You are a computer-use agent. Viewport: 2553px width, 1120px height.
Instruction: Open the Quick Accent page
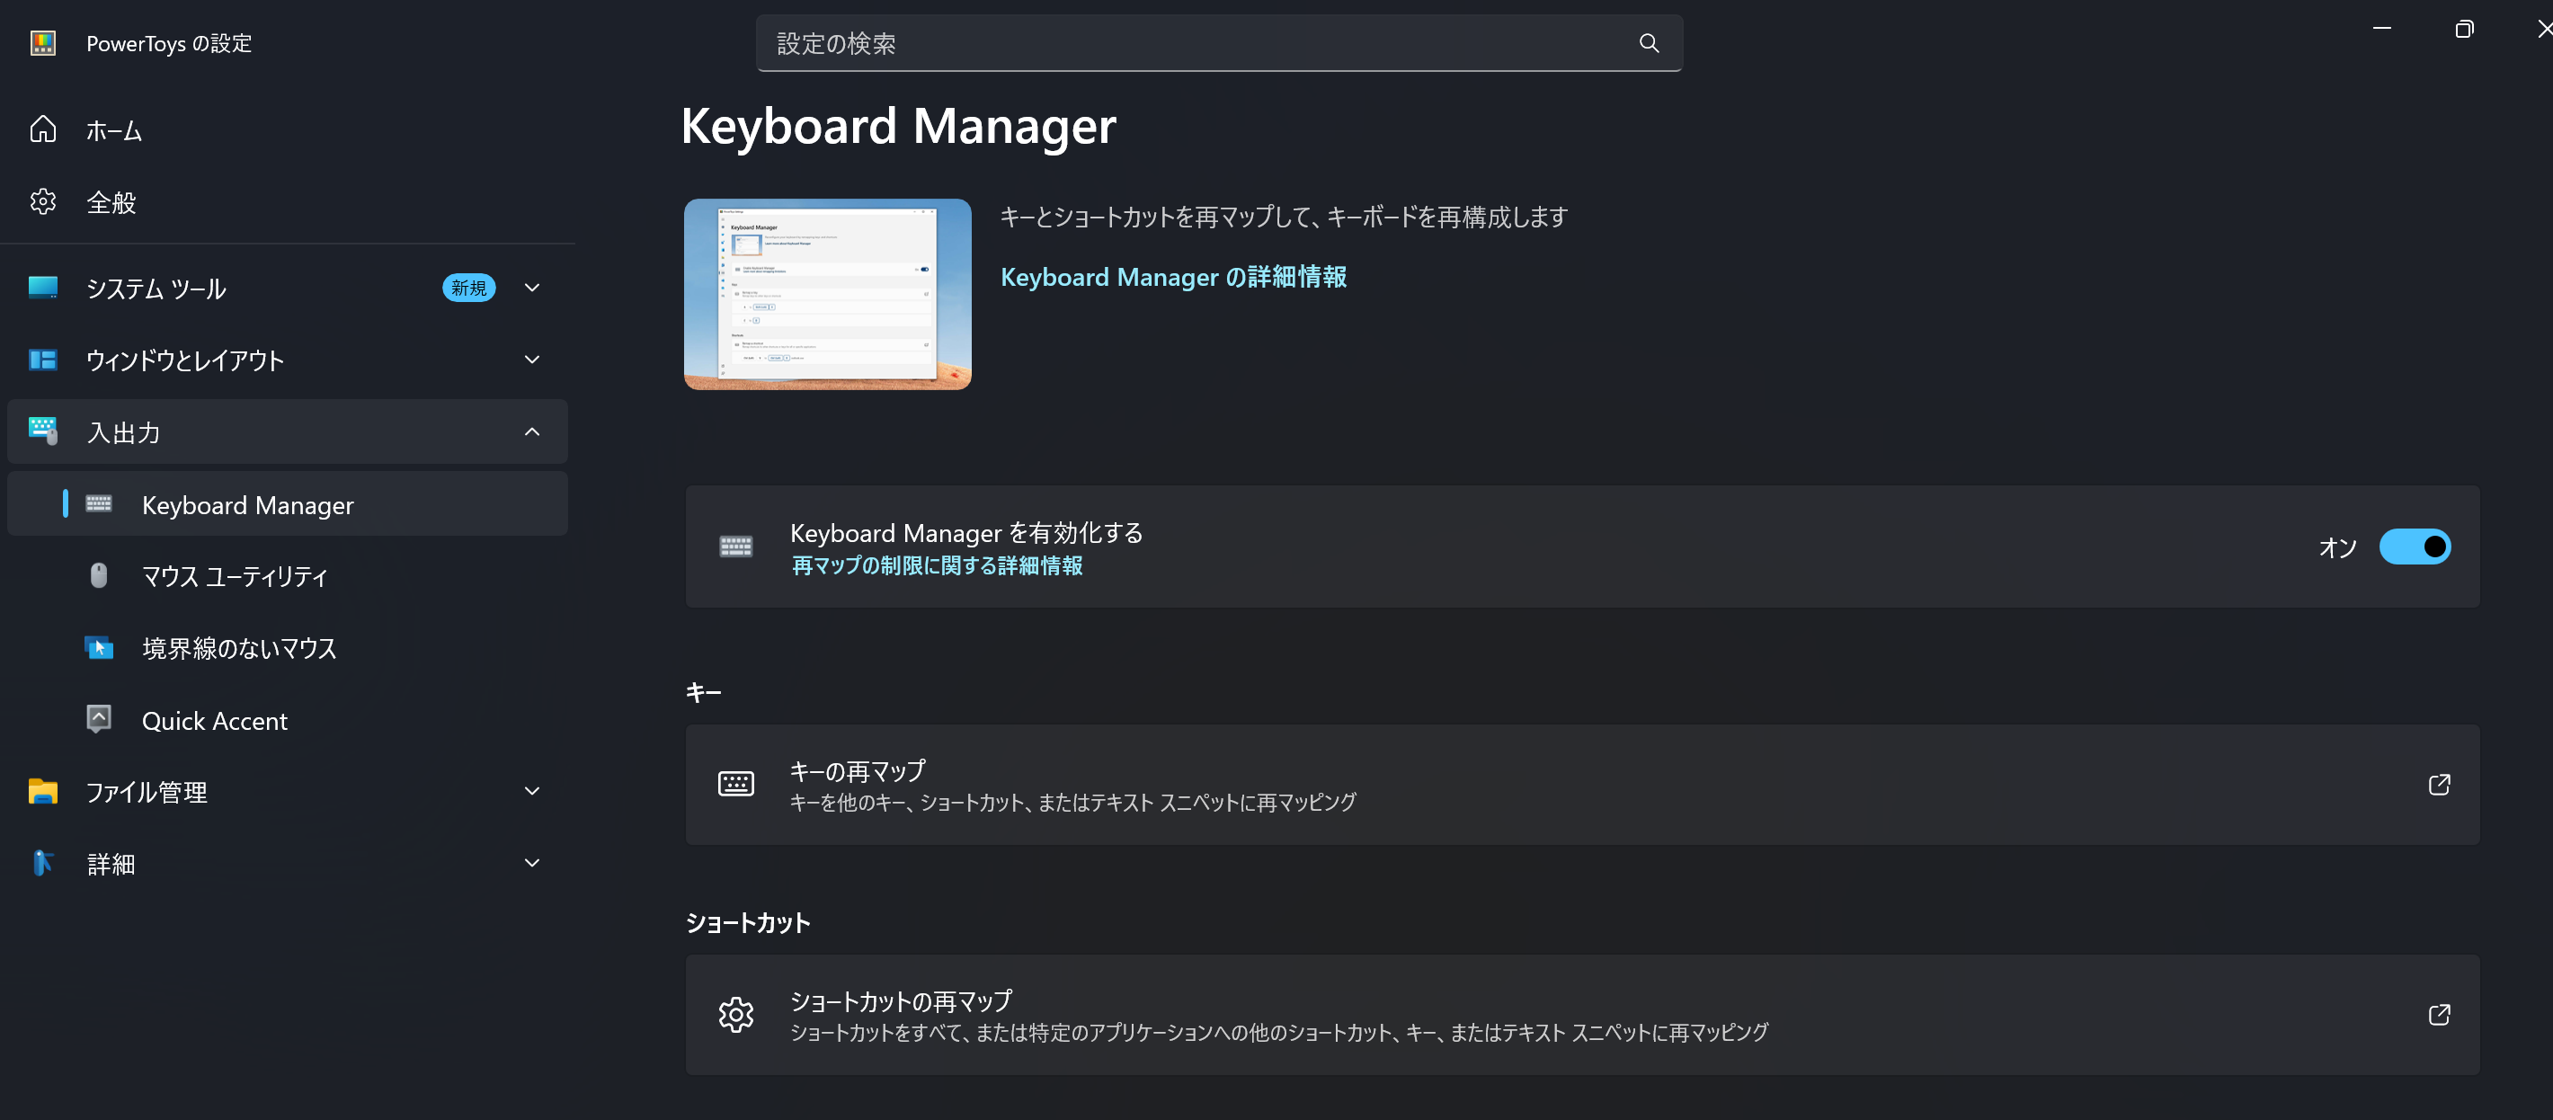[215, 721]
